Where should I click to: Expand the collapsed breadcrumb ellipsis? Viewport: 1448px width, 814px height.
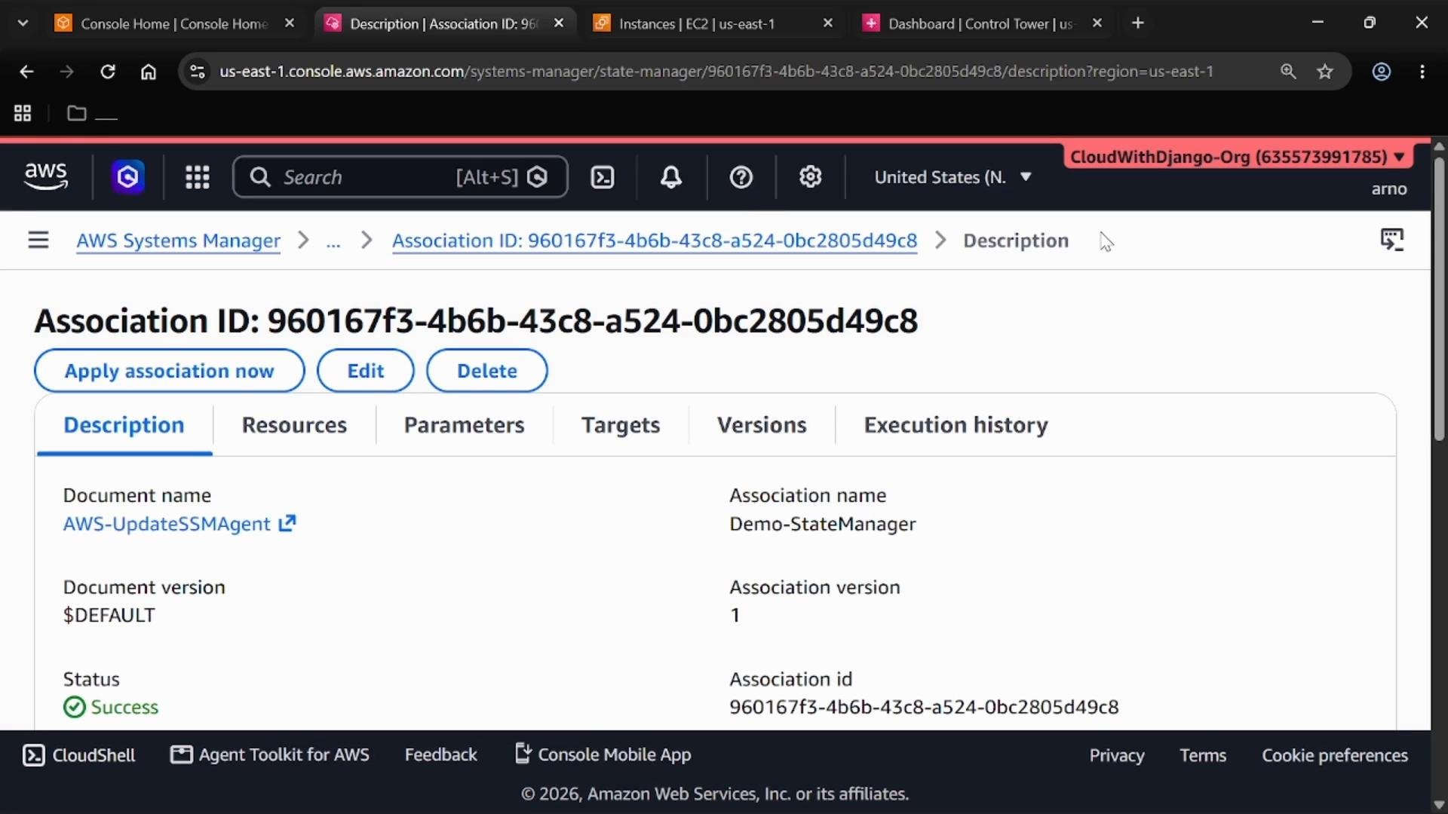click(x=333, y=240)
